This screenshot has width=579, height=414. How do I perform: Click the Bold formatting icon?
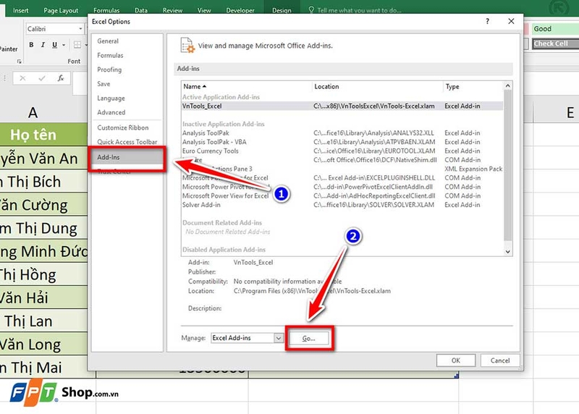coord(31,45)
